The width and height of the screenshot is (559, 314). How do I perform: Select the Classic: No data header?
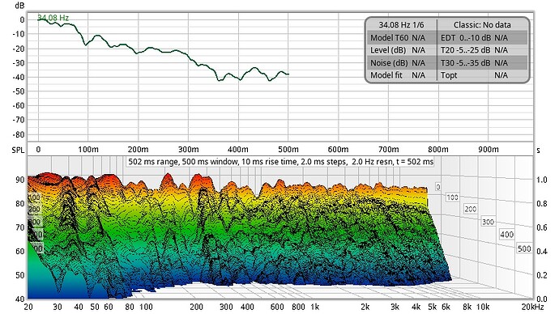coord(482,25)
